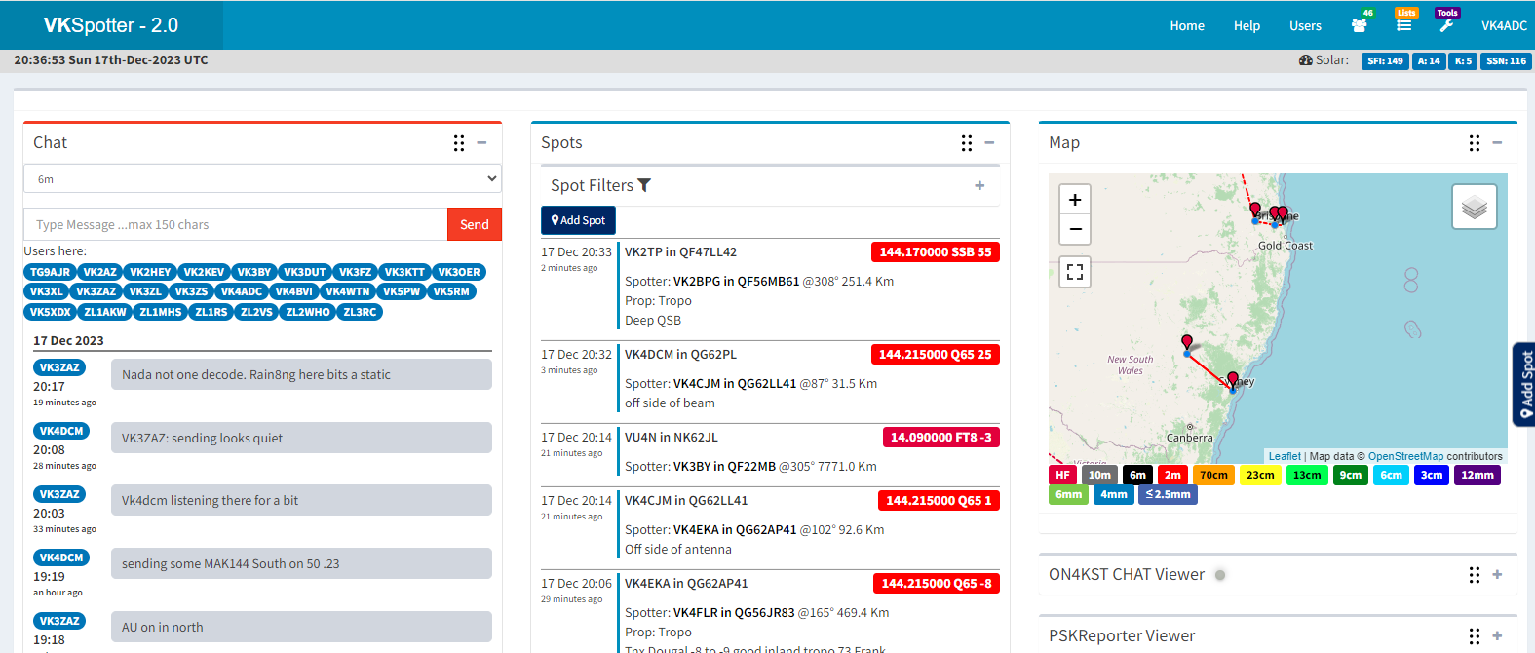Image resolution: width=1535 pixels, height=653 pixels.
Task: Open the online users group icon
Action: (1359, 25)
